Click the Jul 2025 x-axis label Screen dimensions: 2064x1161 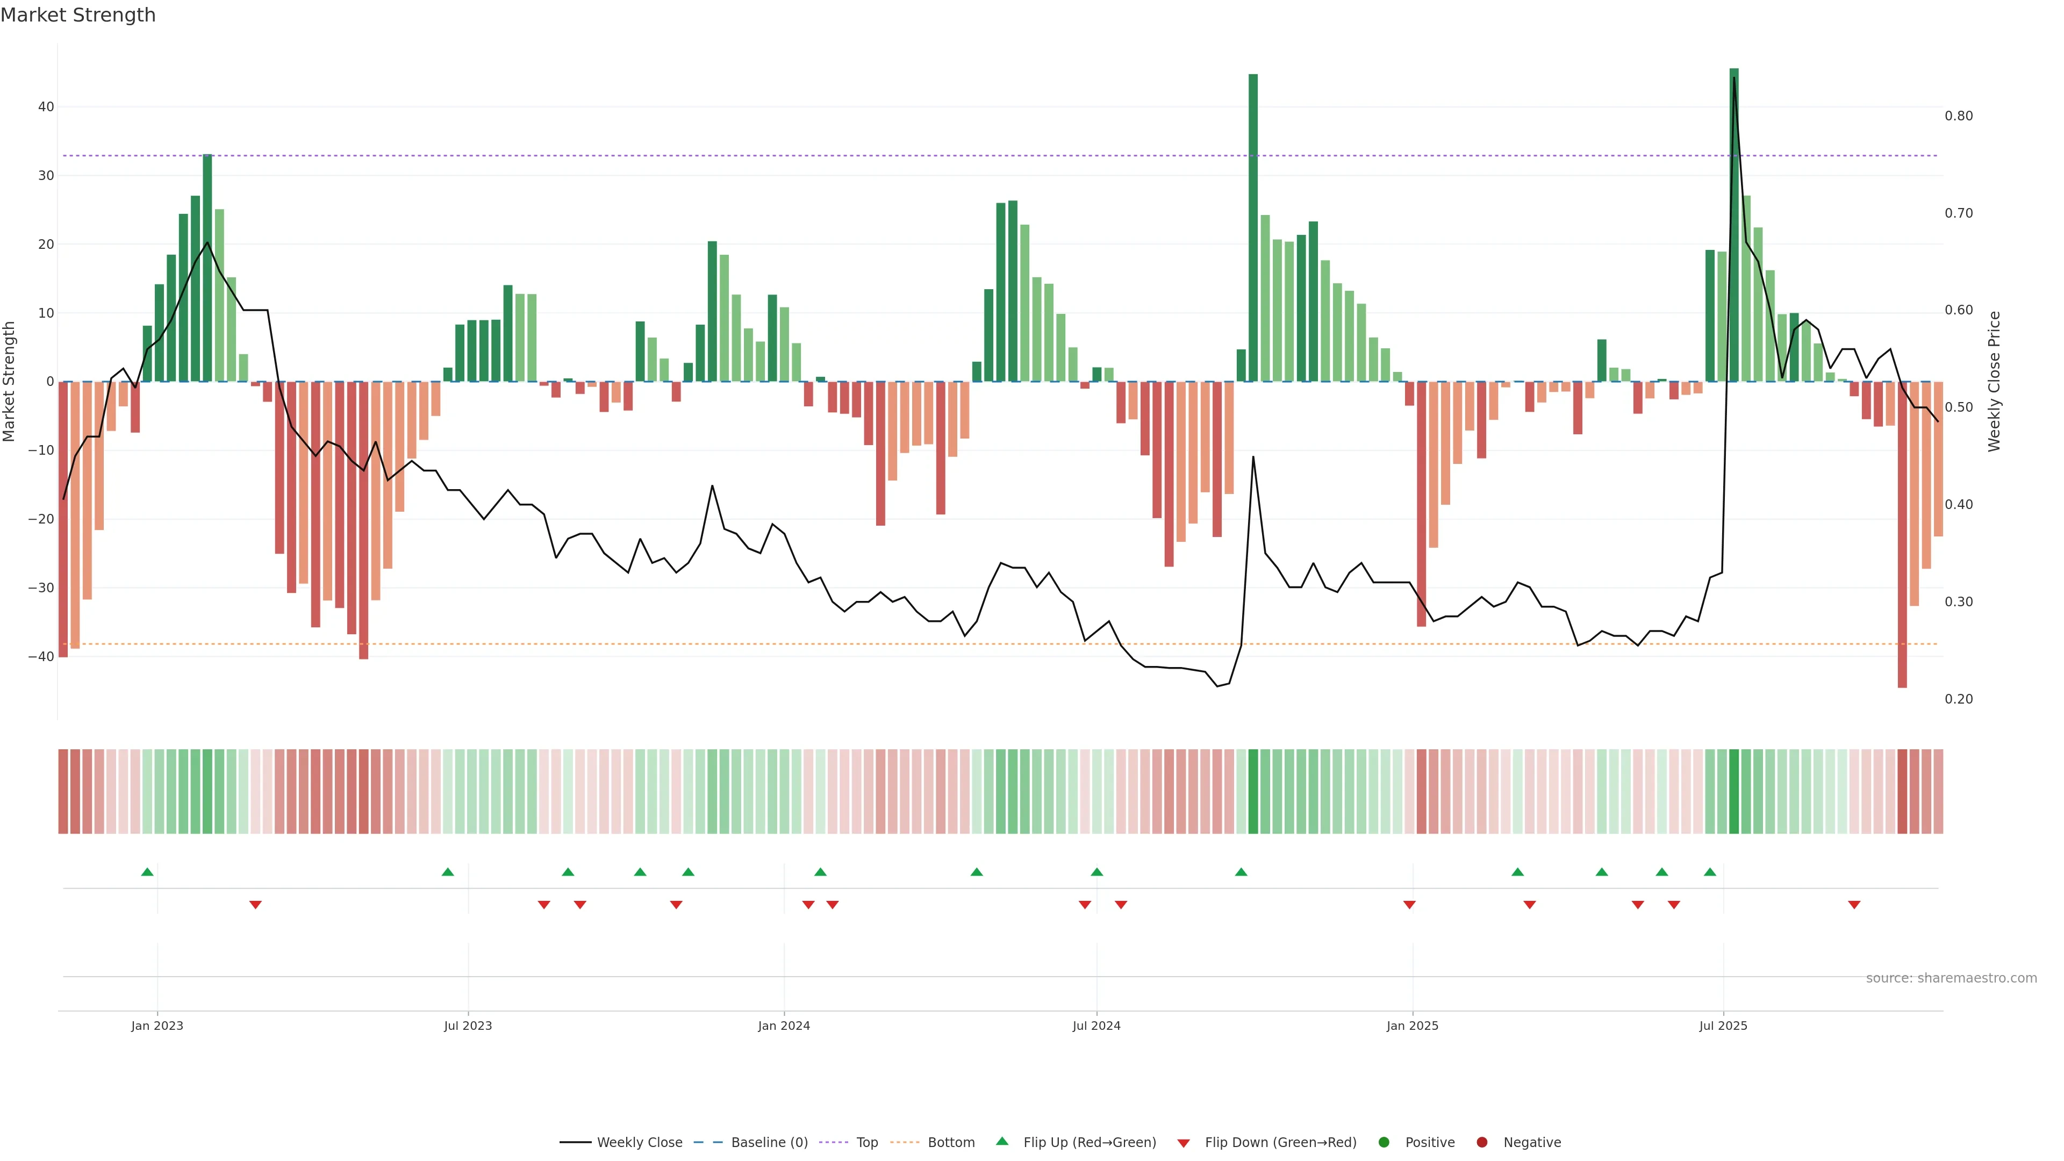(1723, 1026)
